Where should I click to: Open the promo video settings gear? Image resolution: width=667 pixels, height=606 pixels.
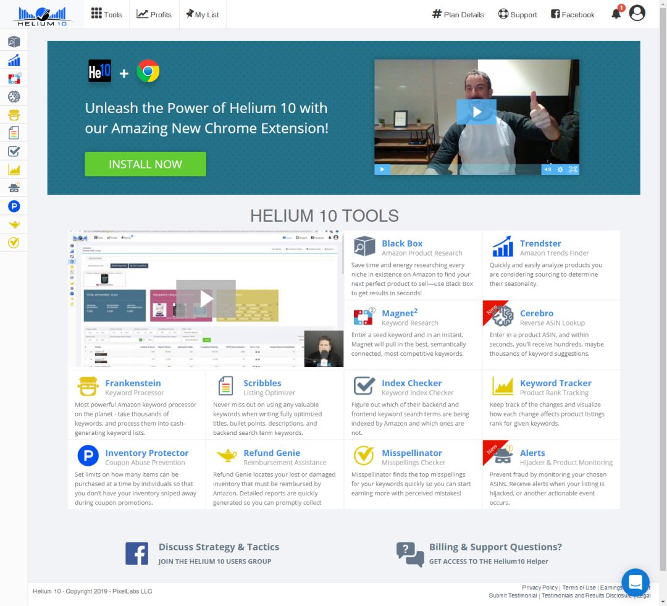coord(560,169)
